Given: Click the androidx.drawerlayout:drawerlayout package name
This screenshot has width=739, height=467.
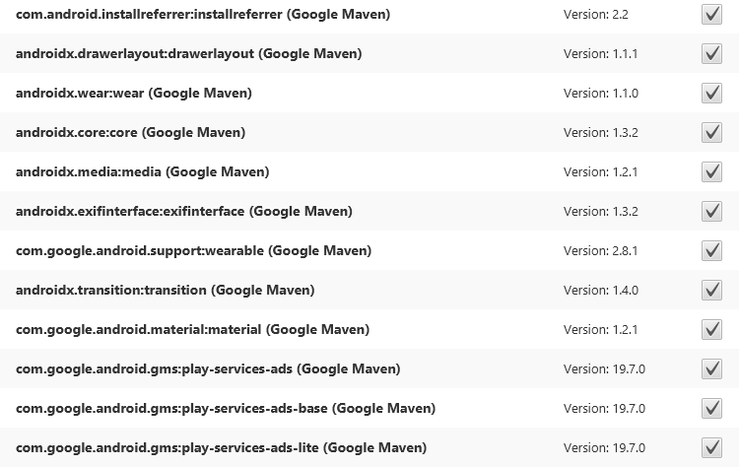Looking at the screenshot, I should click(x=188, y=53).
